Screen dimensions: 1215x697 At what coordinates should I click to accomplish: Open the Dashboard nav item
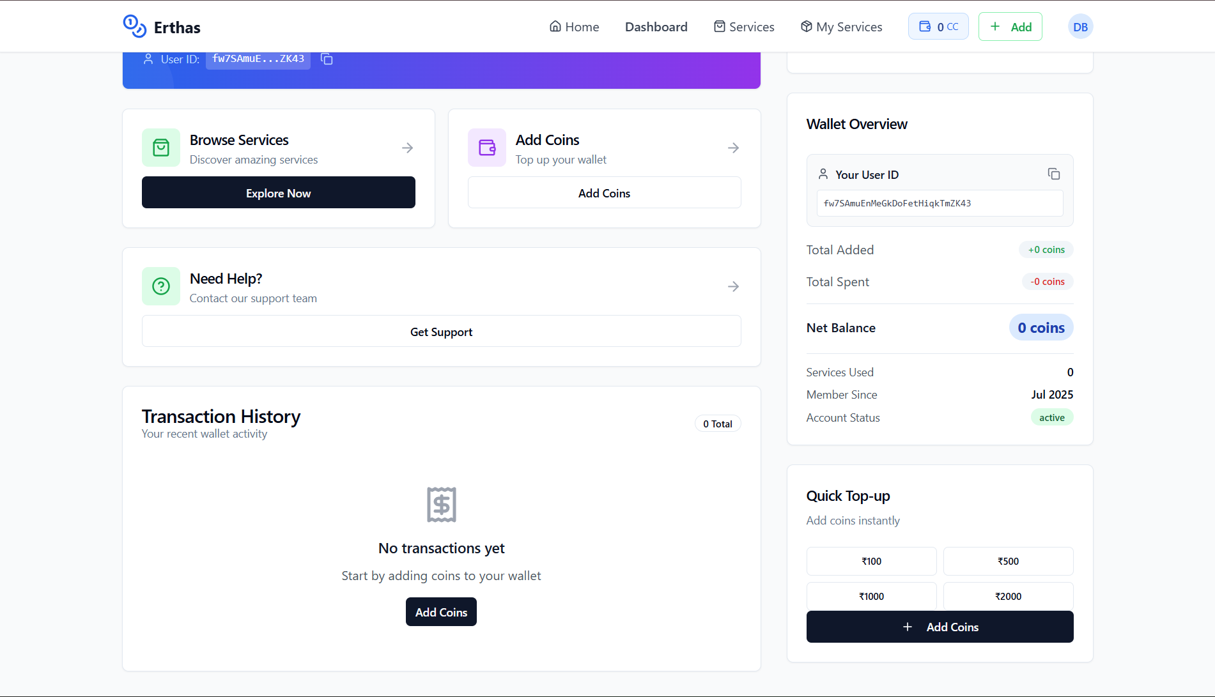coord(656,27)
